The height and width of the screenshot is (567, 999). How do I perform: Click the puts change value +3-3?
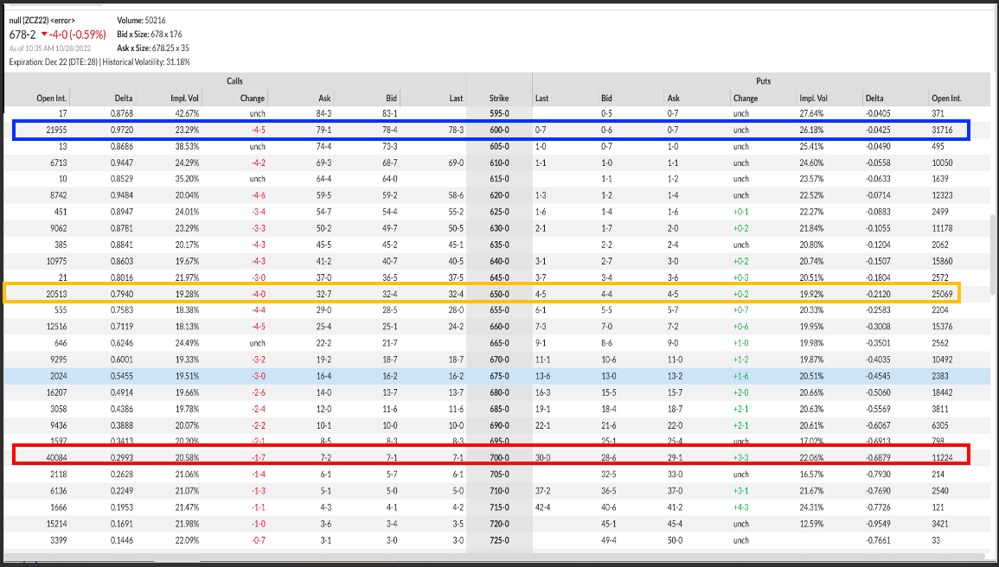click(741, 457)
